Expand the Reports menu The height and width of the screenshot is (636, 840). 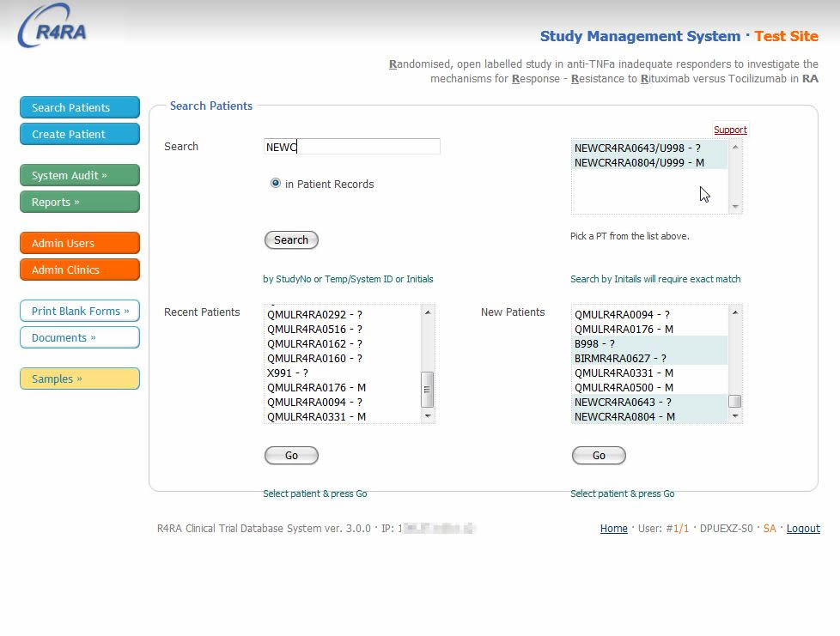(79, 202)
